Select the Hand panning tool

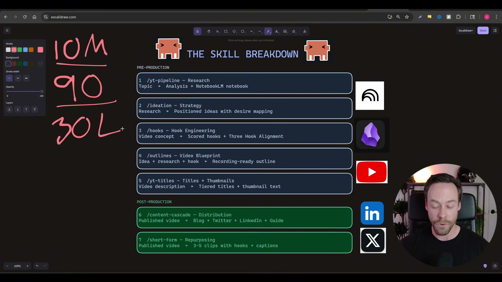tap(209, 31)
